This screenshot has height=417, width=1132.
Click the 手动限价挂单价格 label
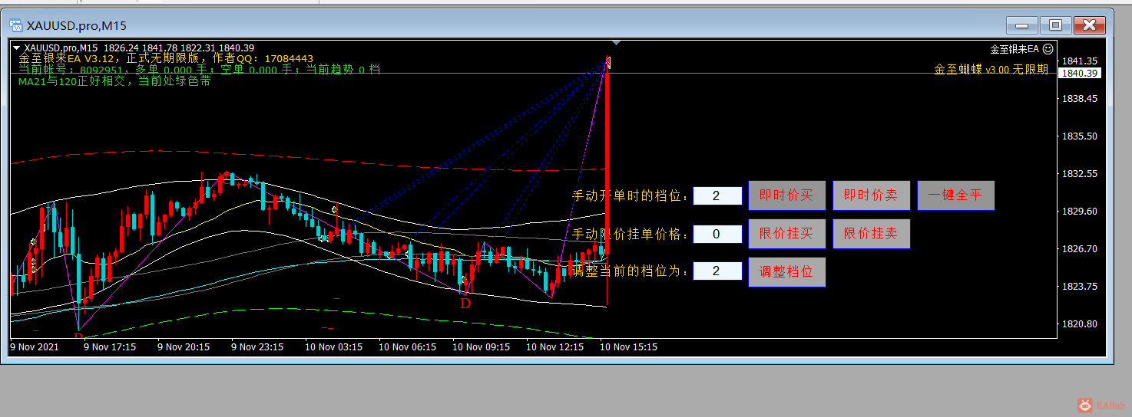(x=631, y=234)
